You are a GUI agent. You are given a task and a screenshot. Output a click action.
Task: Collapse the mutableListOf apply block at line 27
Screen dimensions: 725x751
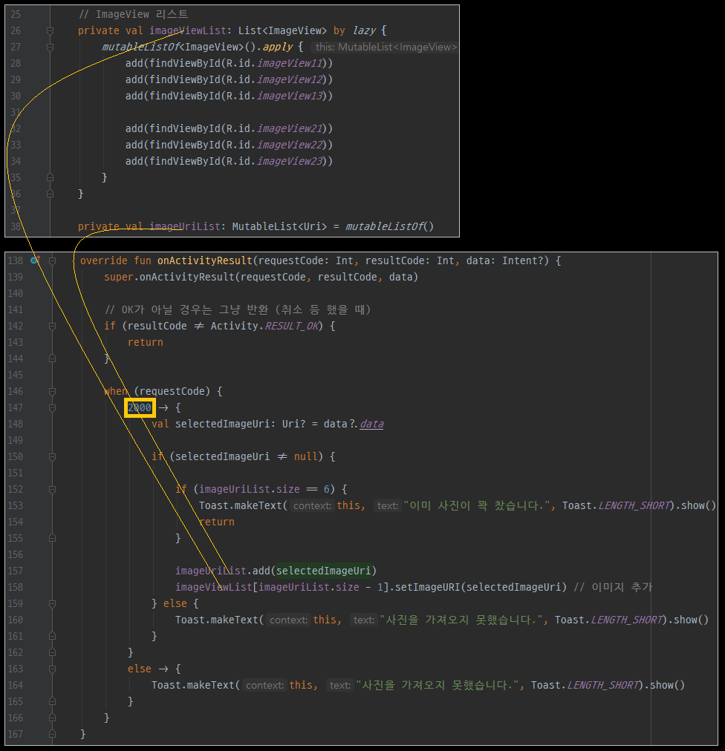[x=50, y=47]
